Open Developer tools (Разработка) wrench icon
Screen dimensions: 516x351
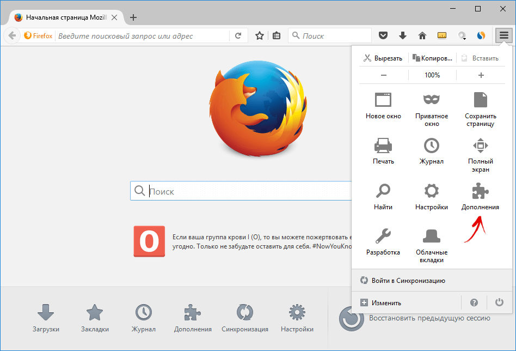click(x=383, y=242)
